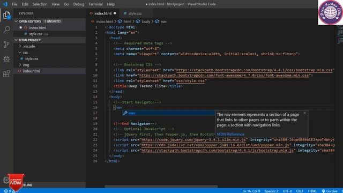Screen dimensions: 343x193
Task: Open Source Control view icon
Action: click(x=6, y=44)
